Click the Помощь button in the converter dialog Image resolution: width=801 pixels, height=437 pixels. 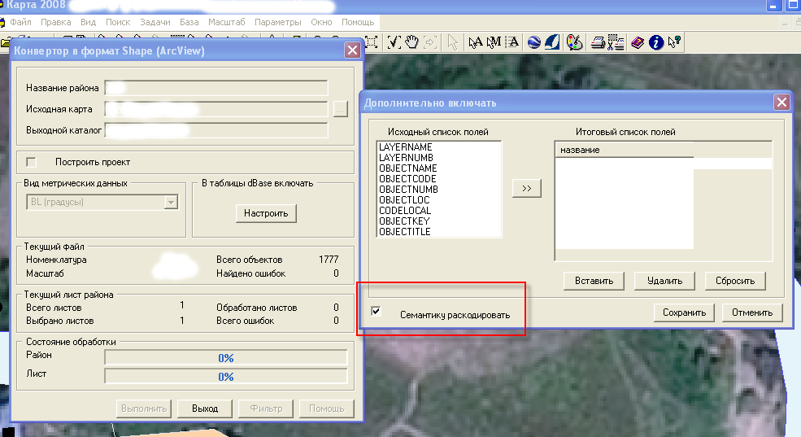(326, 409)
